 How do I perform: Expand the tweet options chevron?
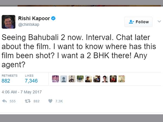(159, 21)
